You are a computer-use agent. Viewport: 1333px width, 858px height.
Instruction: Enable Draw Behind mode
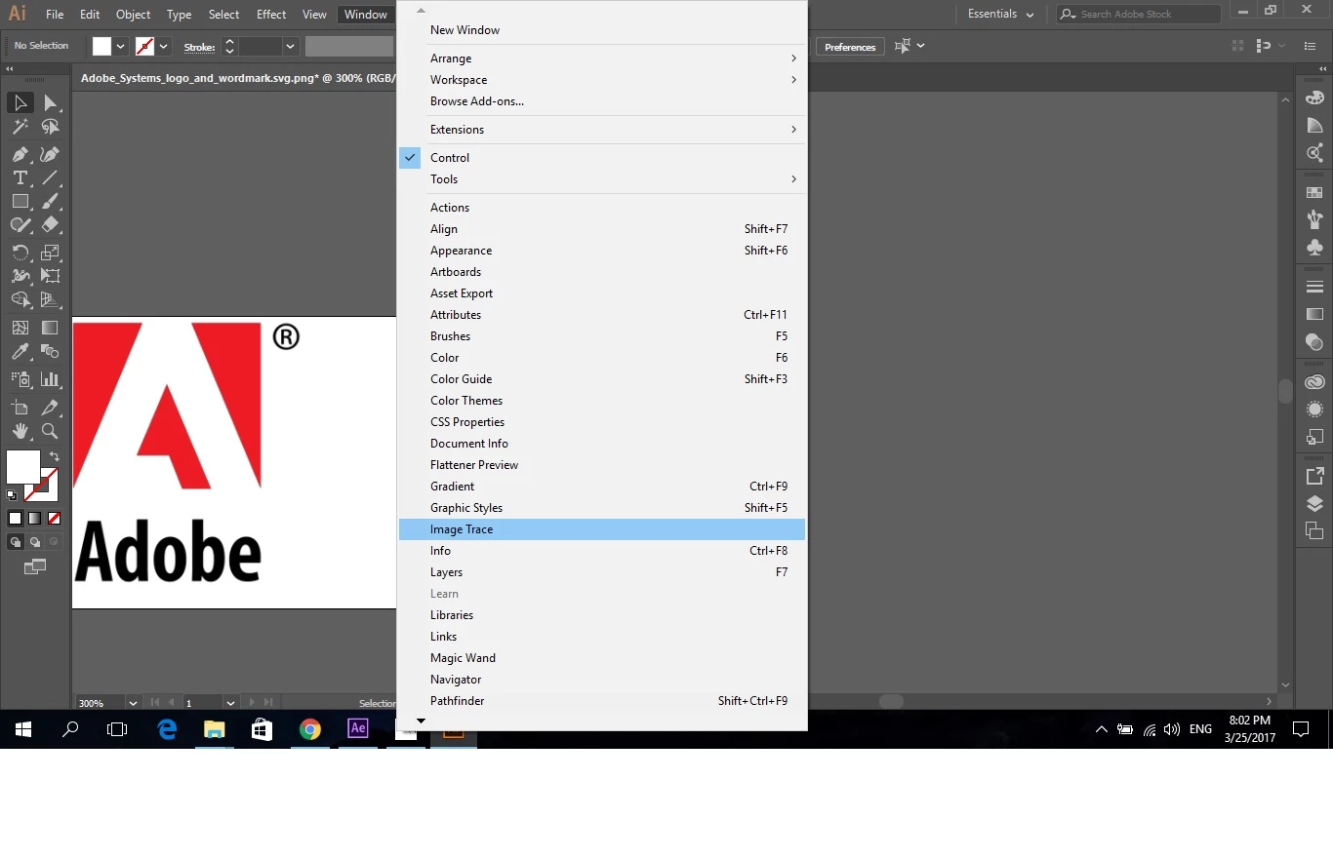[x=35, y=542]
